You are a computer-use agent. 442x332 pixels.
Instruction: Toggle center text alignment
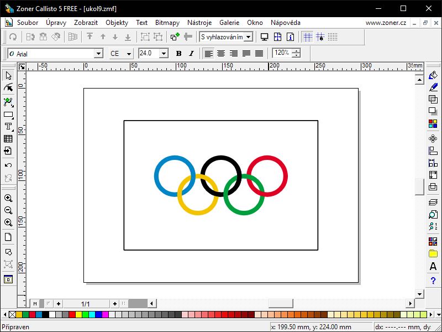221,53
